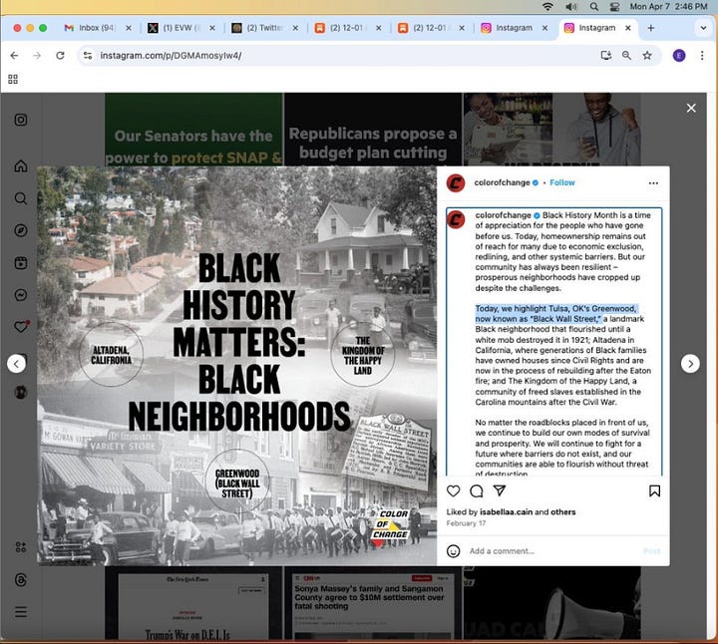Bookmark this page with star icon

pyautogui.click(x=647, y=56)
